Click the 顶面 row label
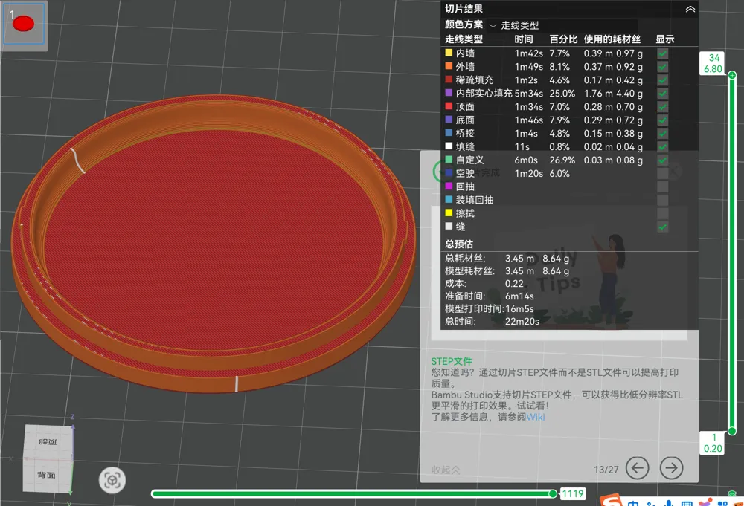744x506 pixels. [465, 106]
